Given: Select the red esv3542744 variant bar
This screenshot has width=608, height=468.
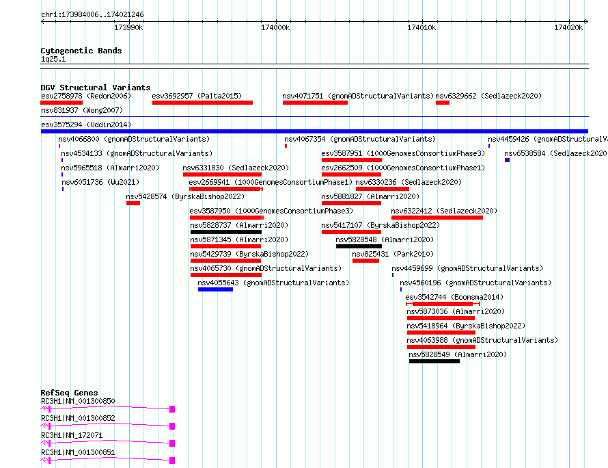Looking at the screenshot, I should pyautogui.click(x=443, y=304).
